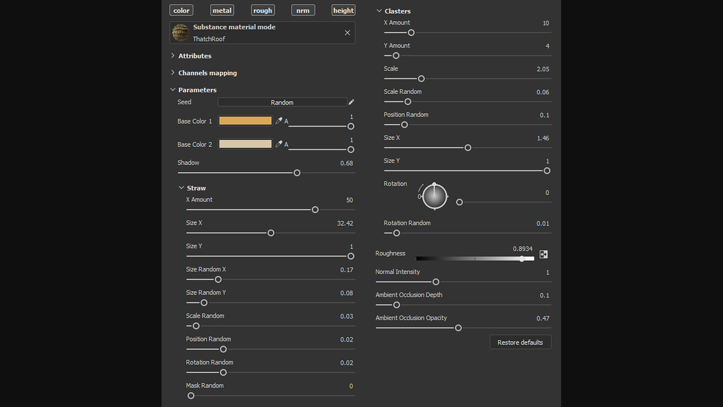This screenshot has height=407, width=723.
Task: Click the Shadow slider handle
Action: [x=297, y=173]
